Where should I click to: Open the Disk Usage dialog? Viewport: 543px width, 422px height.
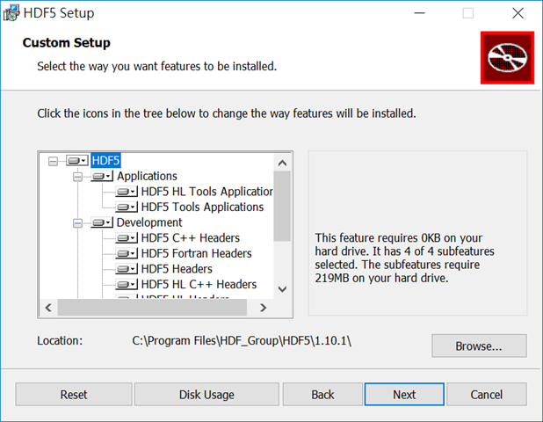[x=206, y=394]
